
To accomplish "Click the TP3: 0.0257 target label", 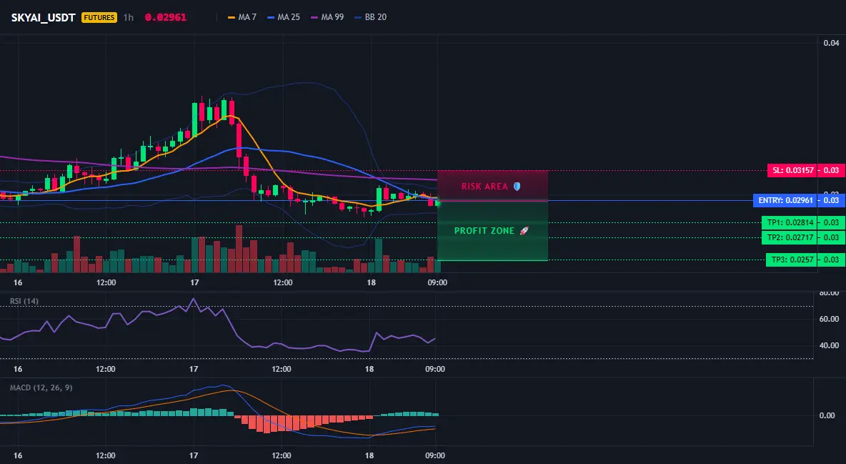I will click(792, 260).
